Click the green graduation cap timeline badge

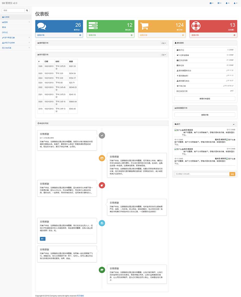pos(102,270)
